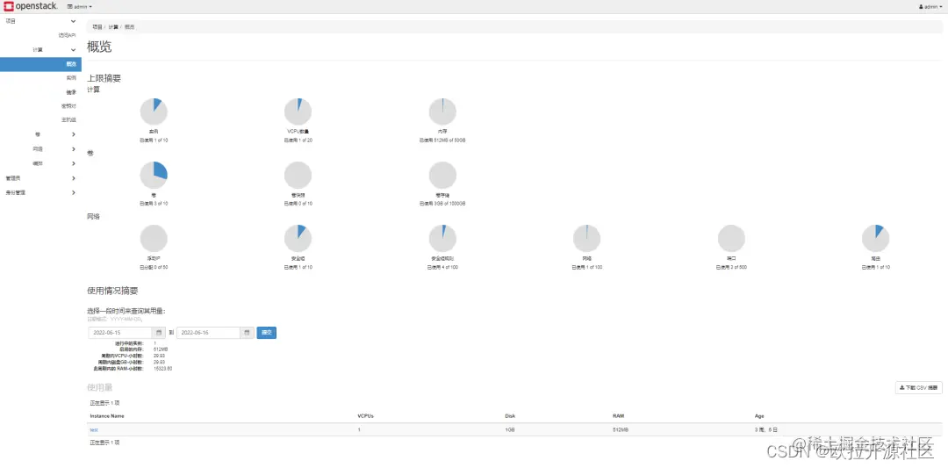
Task: Click the RAM column header
Action: click(618, 416)
